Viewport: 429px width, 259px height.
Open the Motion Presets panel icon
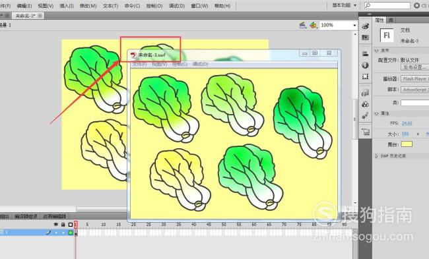(x=365, y=115)
